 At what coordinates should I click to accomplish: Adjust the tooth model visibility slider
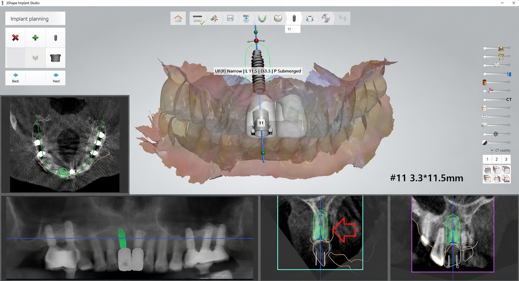pyautogui.click(x=497, y=125)
